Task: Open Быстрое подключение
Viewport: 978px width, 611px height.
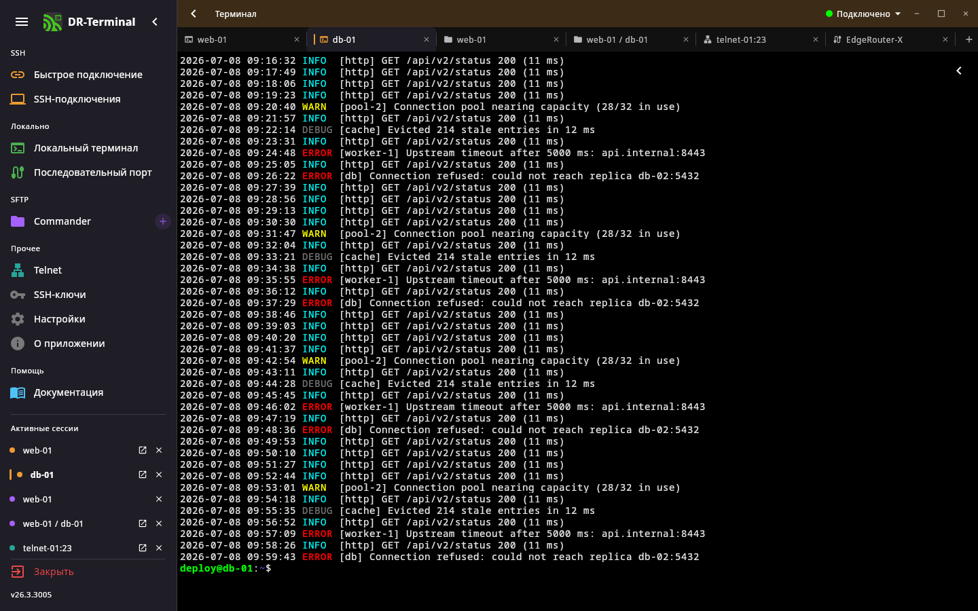Action: pyautogui.click(x=88, y=75)
